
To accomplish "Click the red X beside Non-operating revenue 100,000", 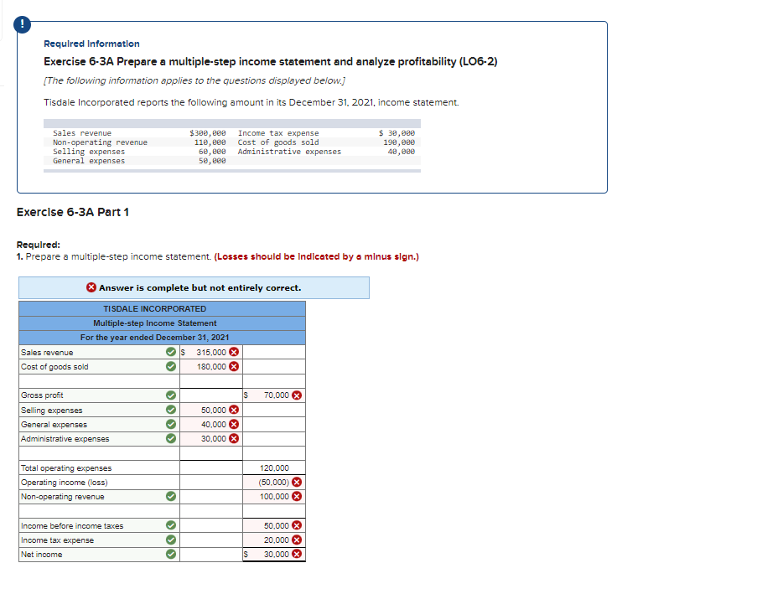I will 295,496.
